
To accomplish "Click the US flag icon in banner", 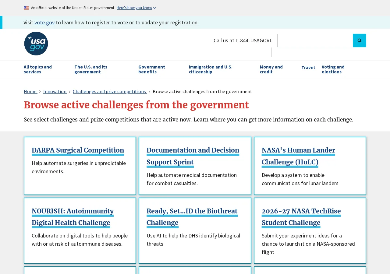I will (x=26, y=8).
